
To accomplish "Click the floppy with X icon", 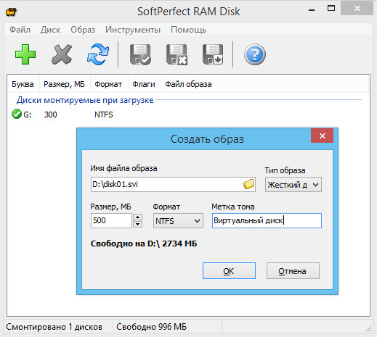I will pyautogui.click(x=177, y=54).
